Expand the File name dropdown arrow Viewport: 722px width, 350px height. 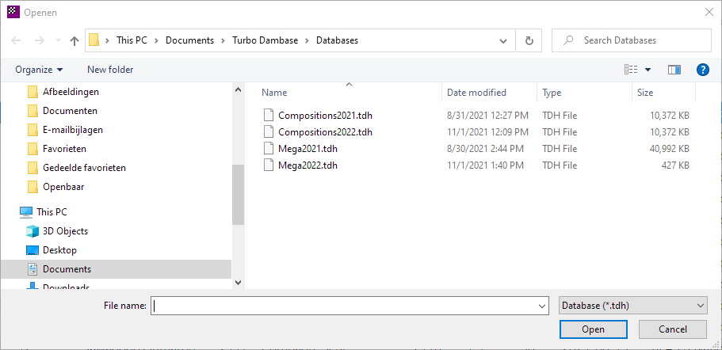pyautogui.click(x=541, y=306)
